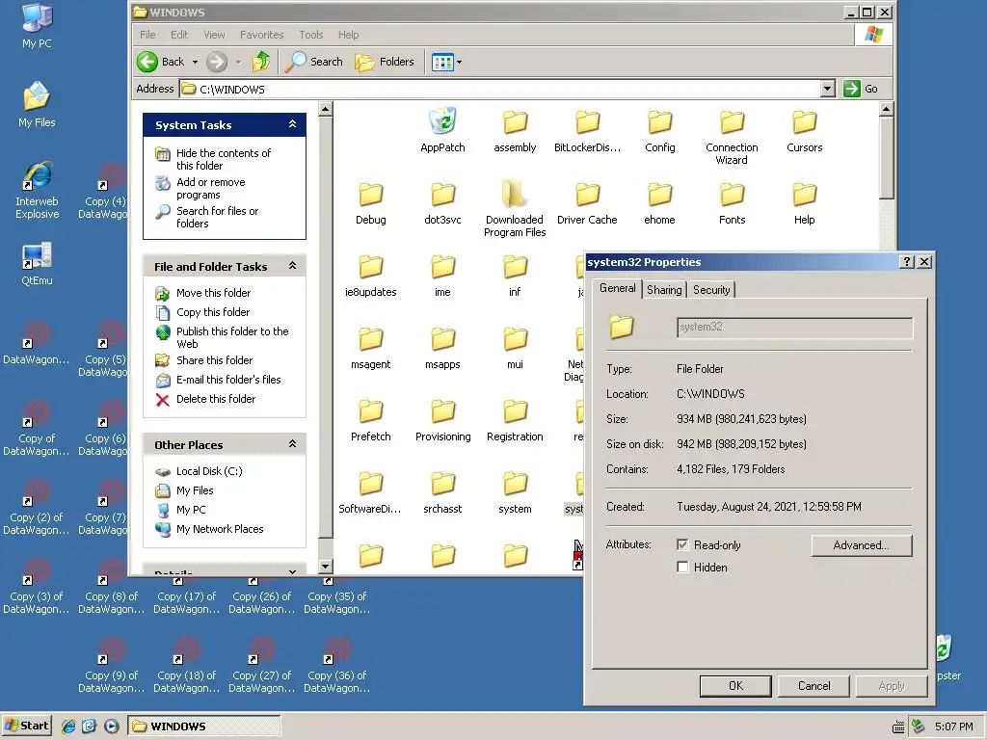Click Share this folder link
This screenshot has height=740, width=987.
(x=214, y=360)
